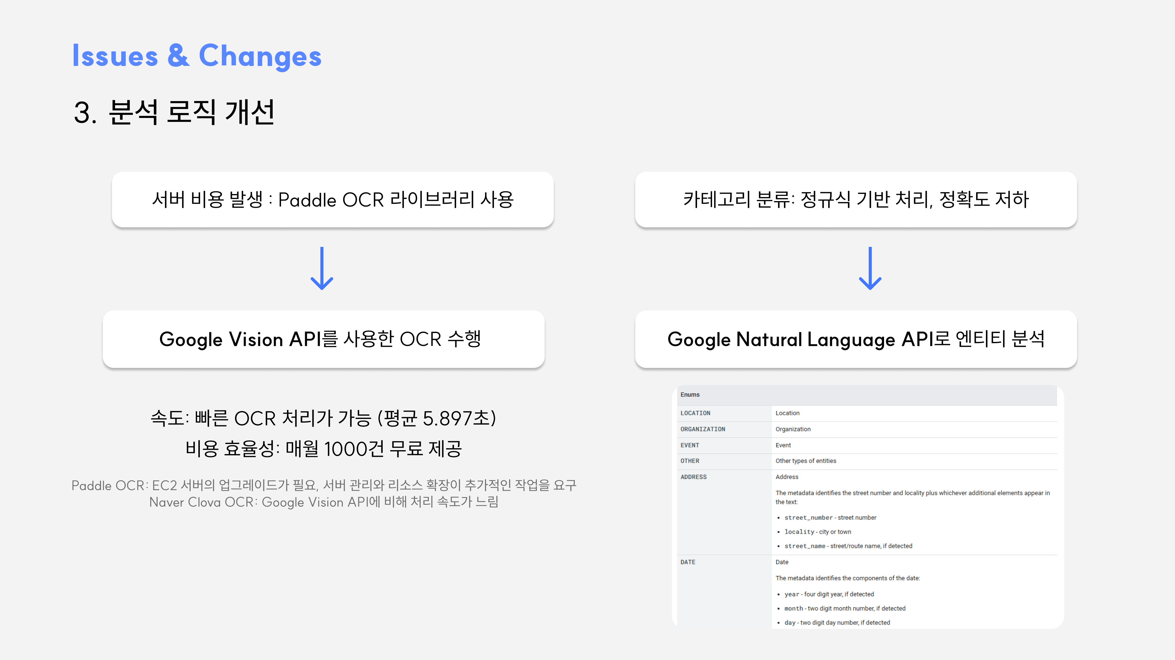Click the 'Address' description label
Screen dimensions: 1175x660
[787, 477]
